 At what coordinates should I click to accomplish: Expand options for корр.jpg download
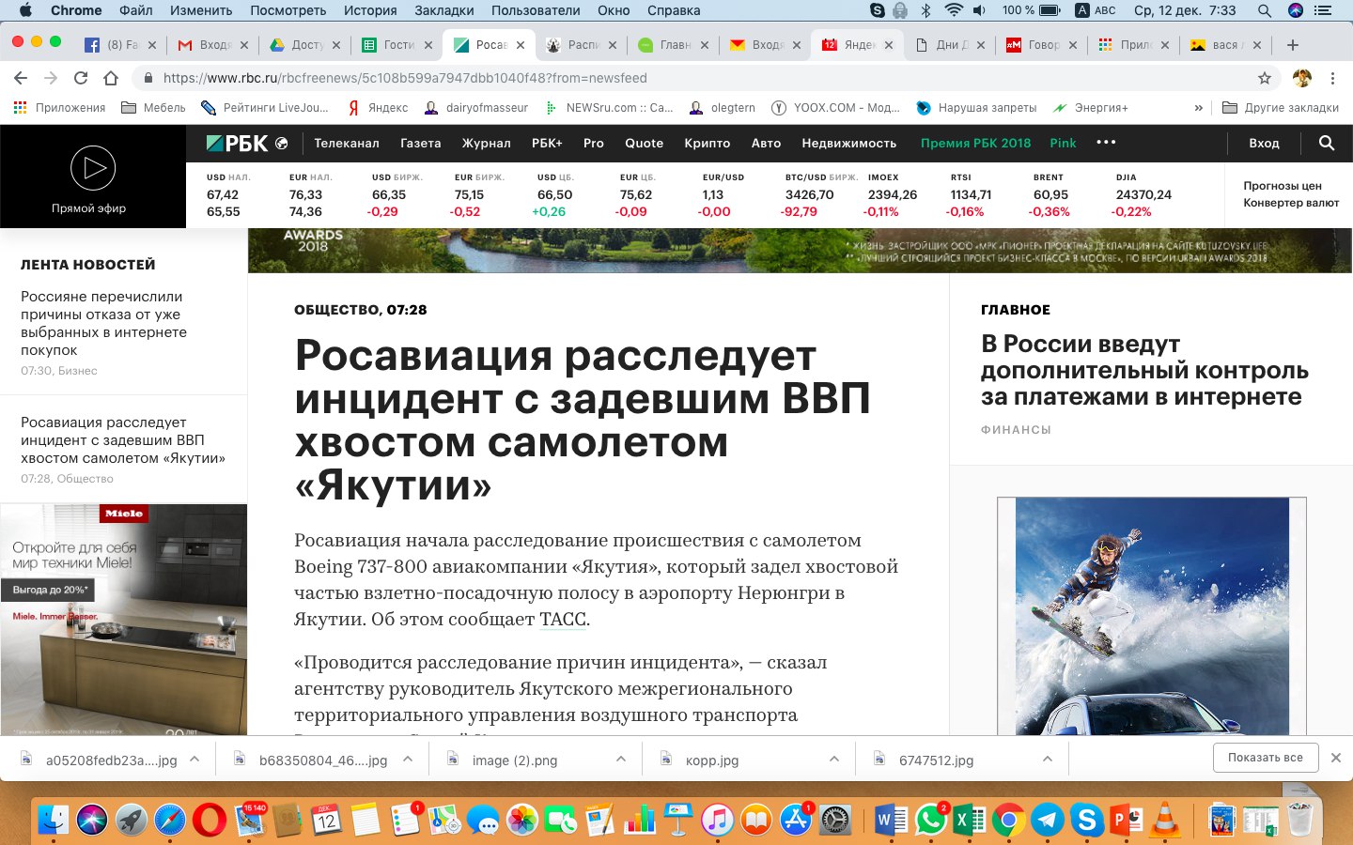tap(834, 759)
